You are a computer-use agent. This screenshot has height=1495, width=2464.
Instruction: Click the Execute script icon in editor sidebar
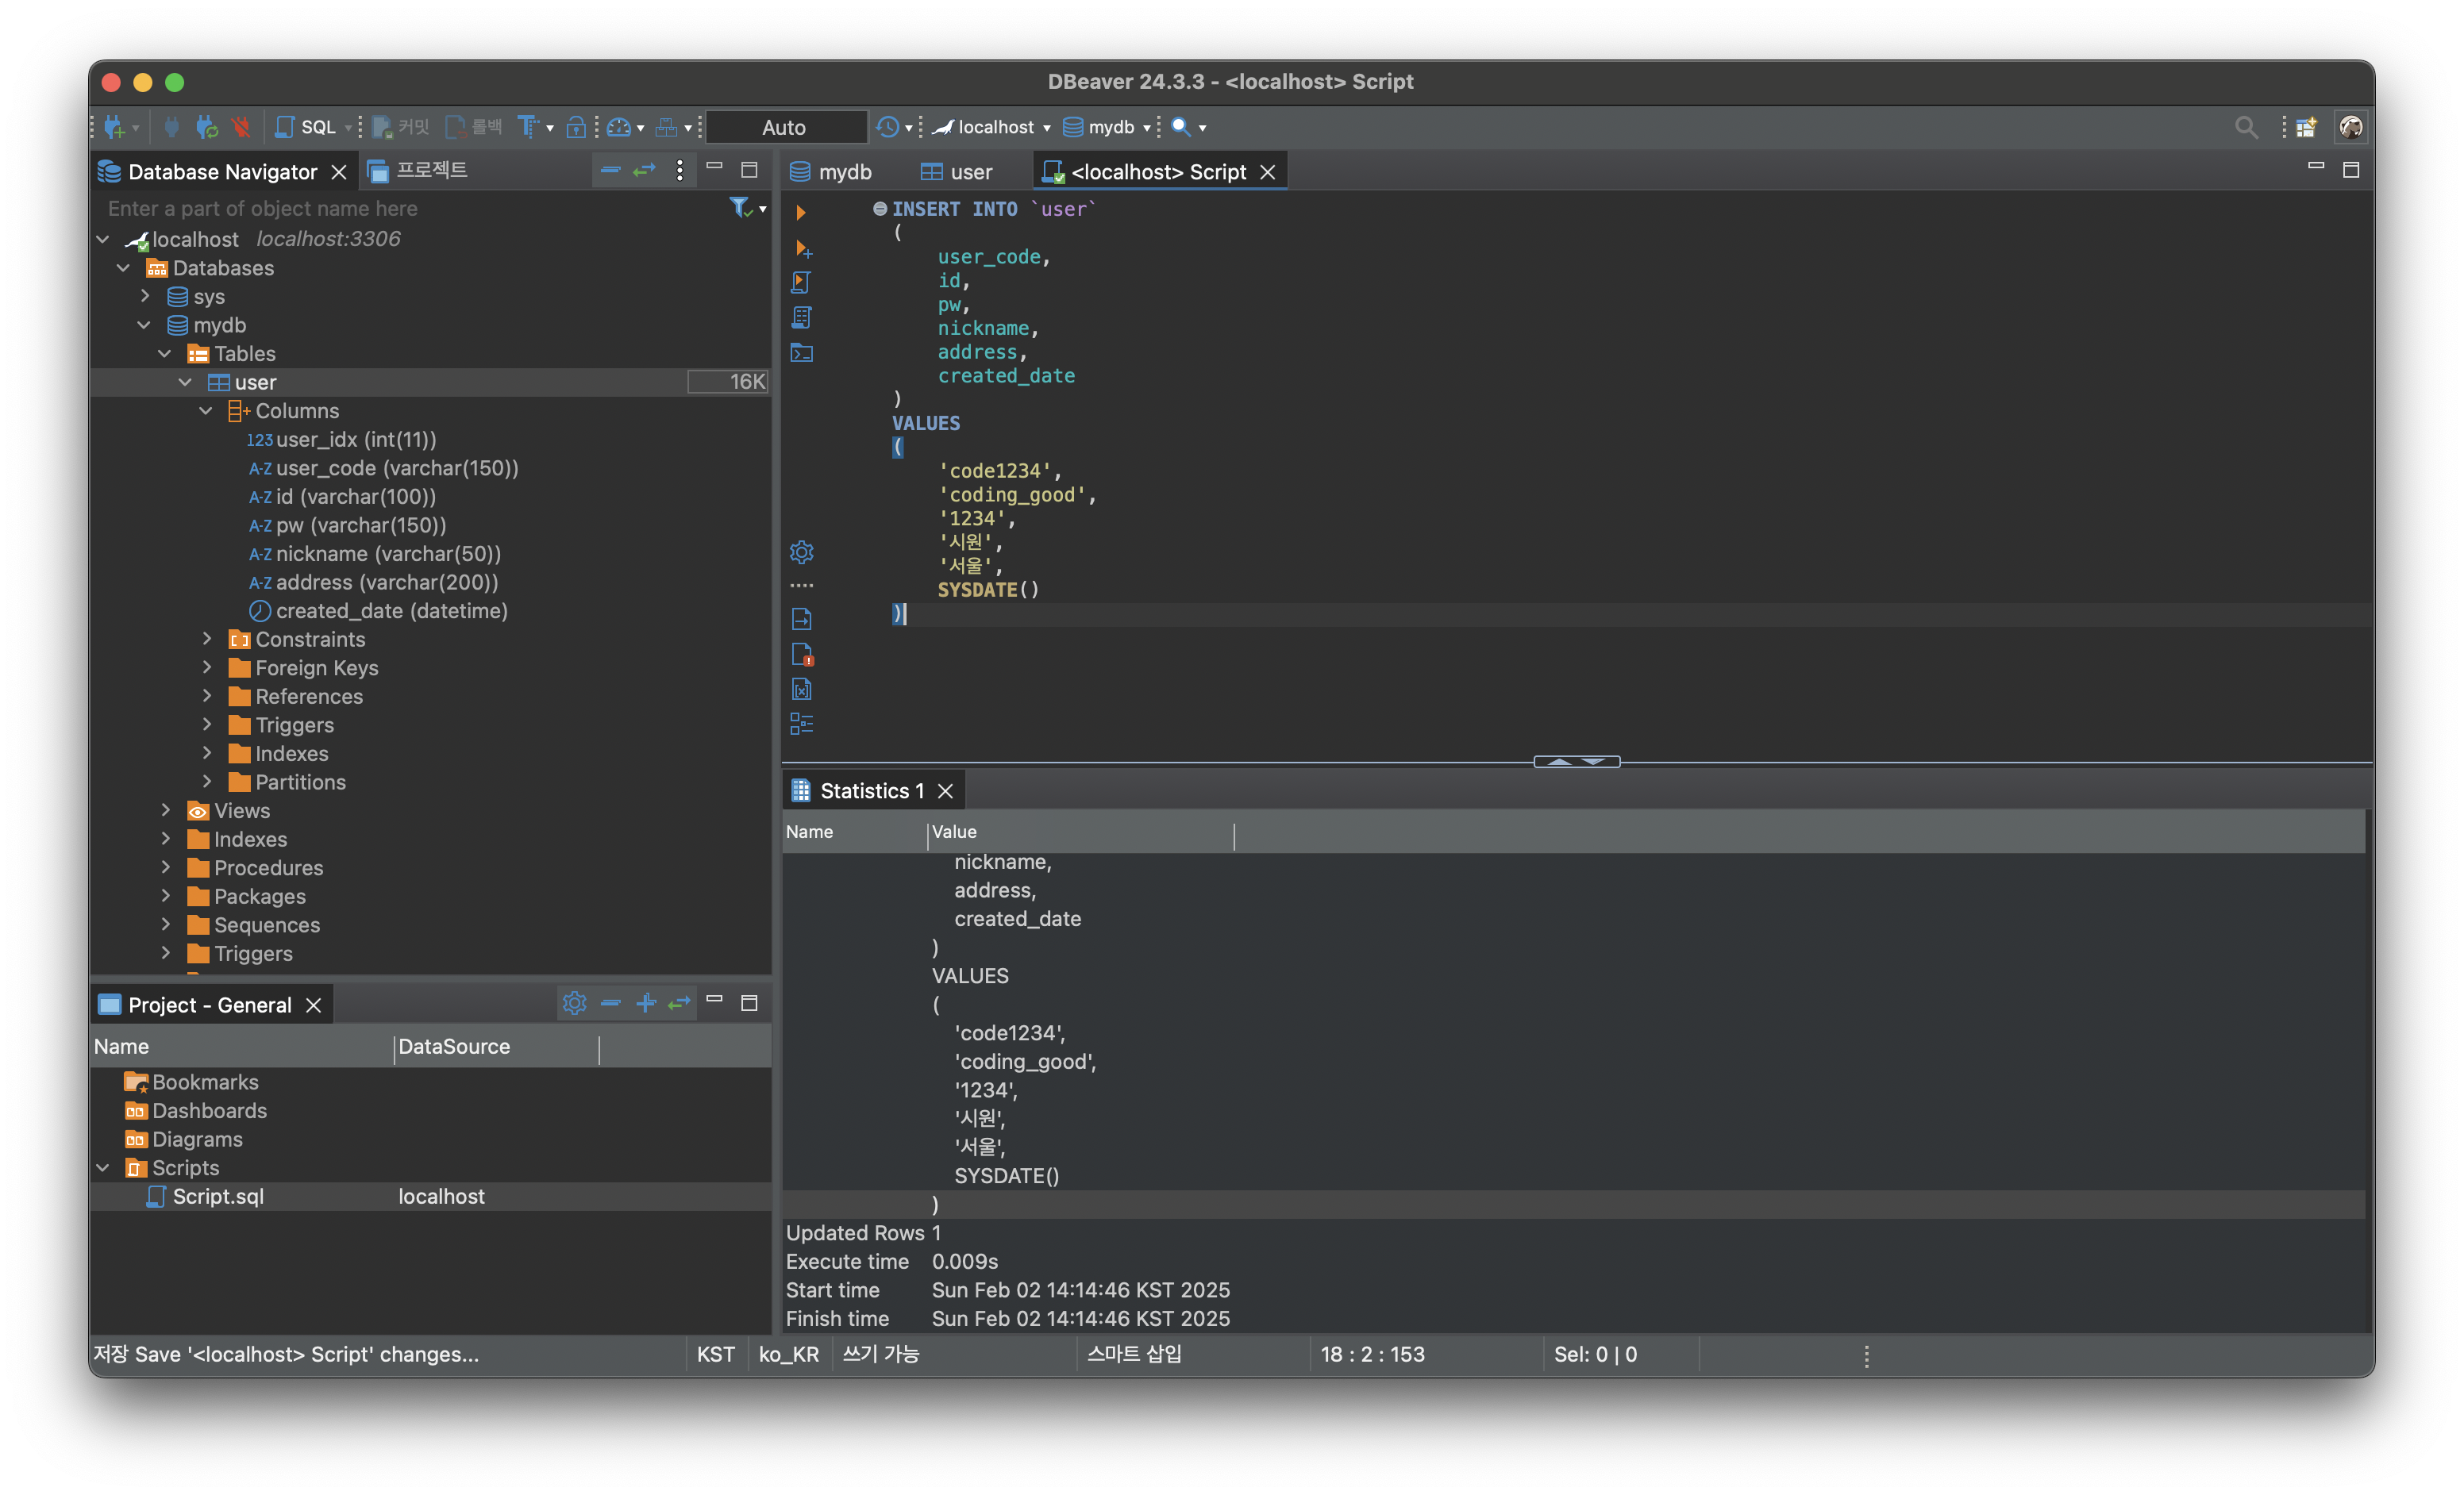click(x=801, y=282)
